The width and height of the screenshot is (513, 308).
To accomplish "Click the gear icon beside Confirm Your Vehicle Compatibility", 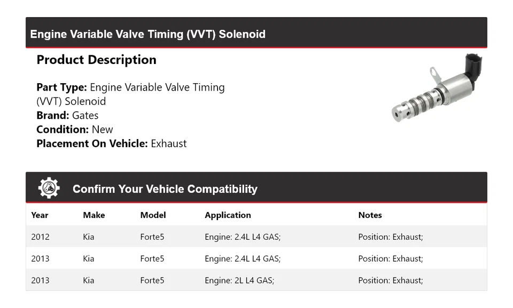I will click(49, 188).
